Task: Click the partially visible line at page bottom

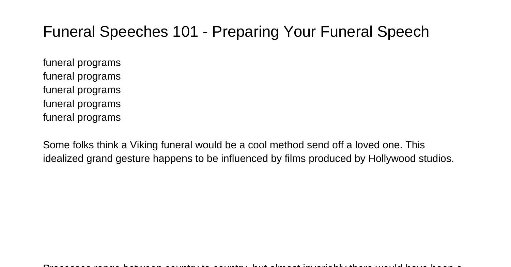Action: tap(252, 265)
